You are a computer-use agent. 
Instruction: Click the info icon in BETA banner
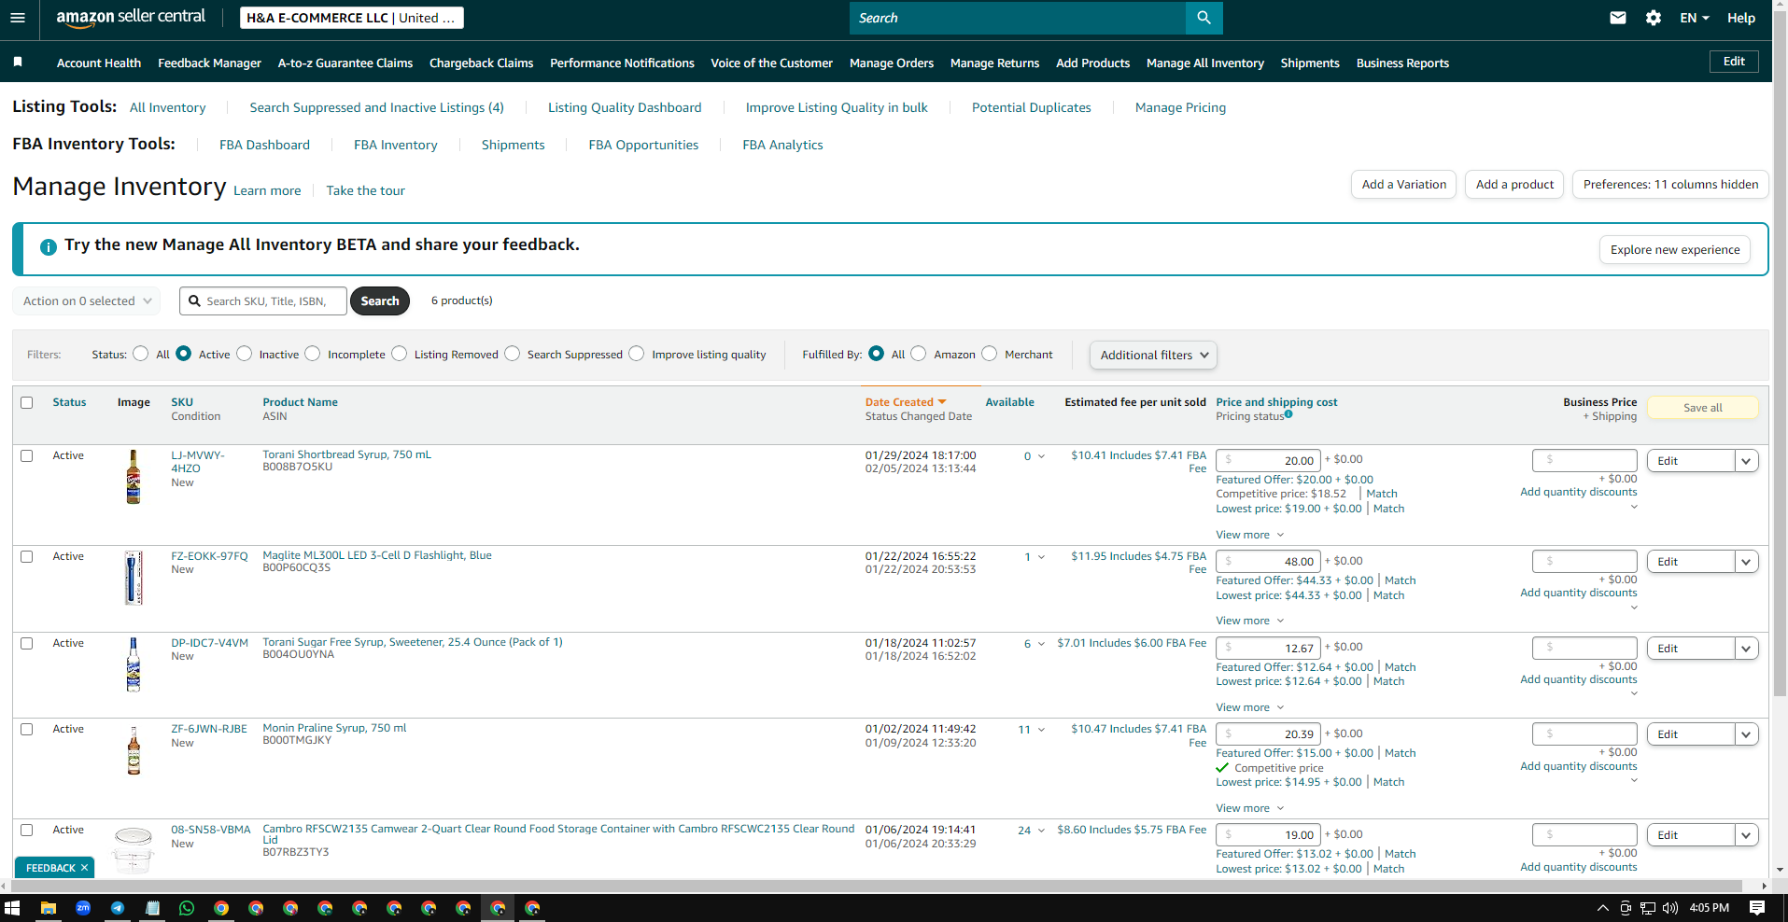(49, 247)
